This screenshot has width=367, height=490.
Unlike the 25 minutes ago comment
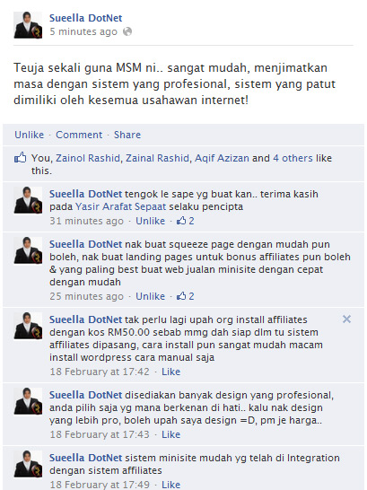[150, 296]
